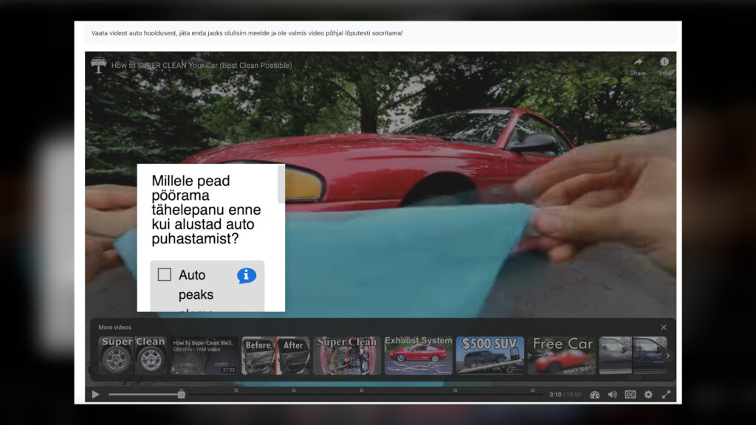Select the 'Free Car' suggested video
756x425 pixels.
pos(562,356)
